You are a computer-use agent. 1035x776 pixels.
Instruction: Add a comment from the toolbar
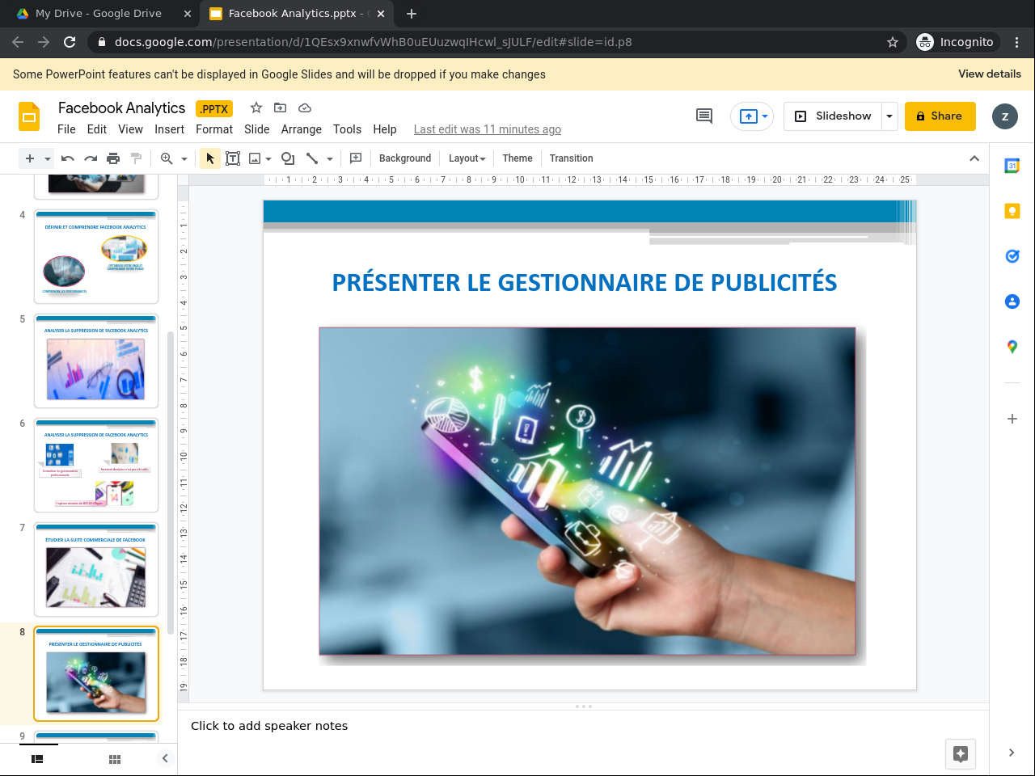pos(356,158)
